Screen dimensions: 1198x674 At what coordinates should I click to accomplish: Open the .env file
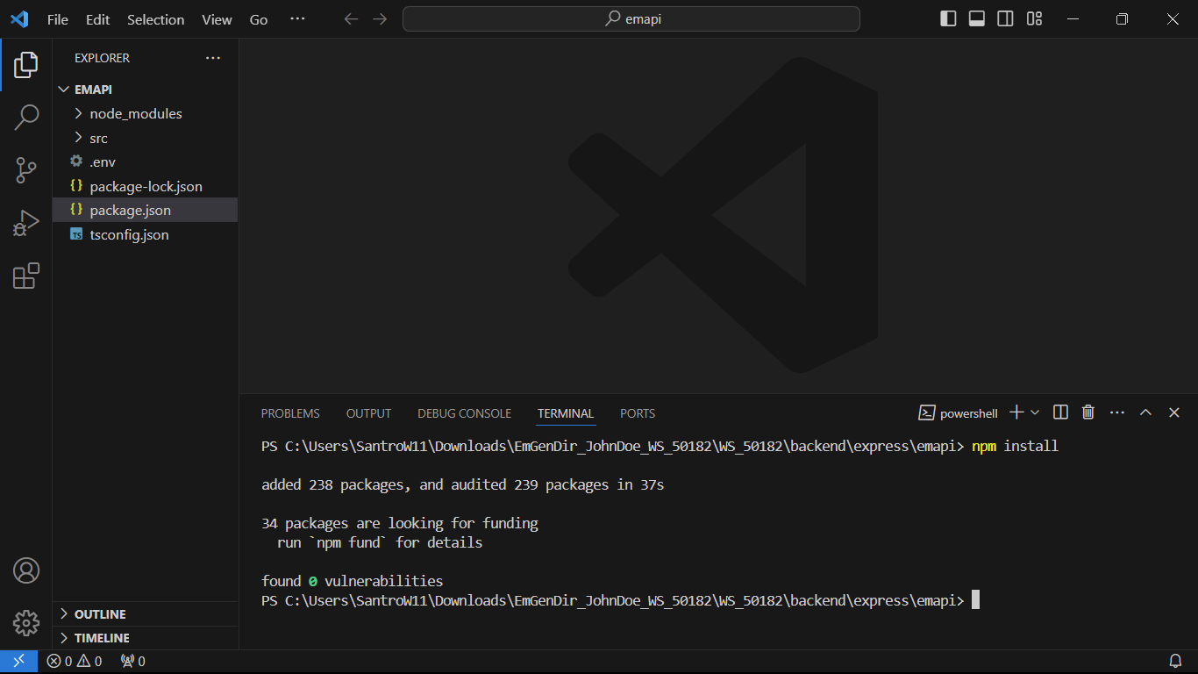point(146,162)
